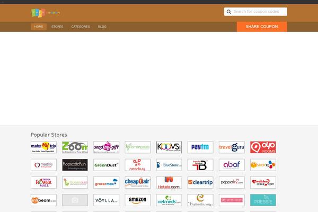Click the gray placeholder camera store thumbnail
Screen dimensions: 318x212
(75, 200)
